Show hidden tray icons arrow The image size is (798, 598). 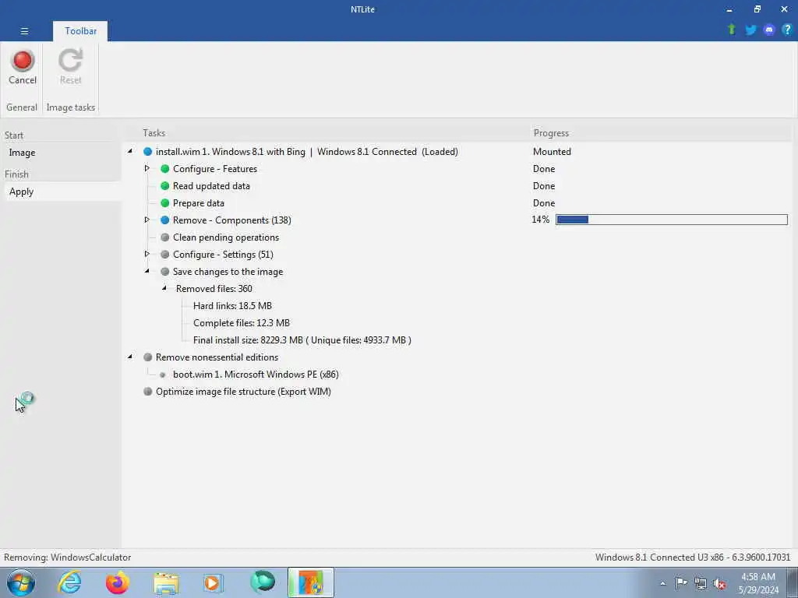click(662, 583)
